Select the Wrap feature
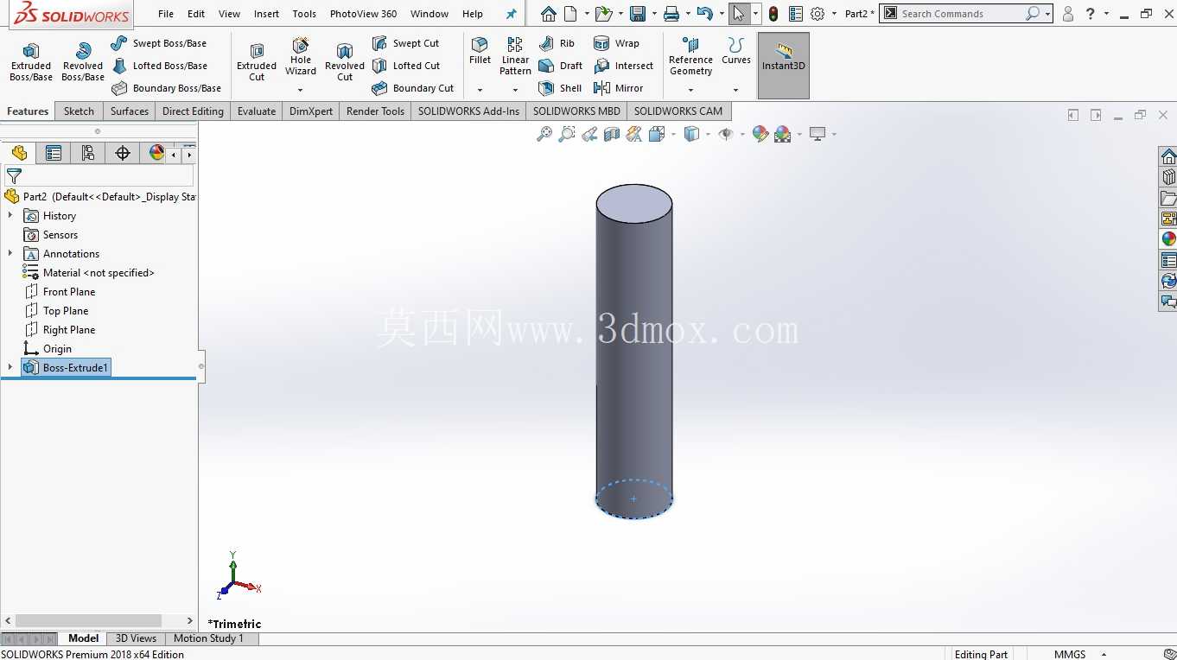 617,43
